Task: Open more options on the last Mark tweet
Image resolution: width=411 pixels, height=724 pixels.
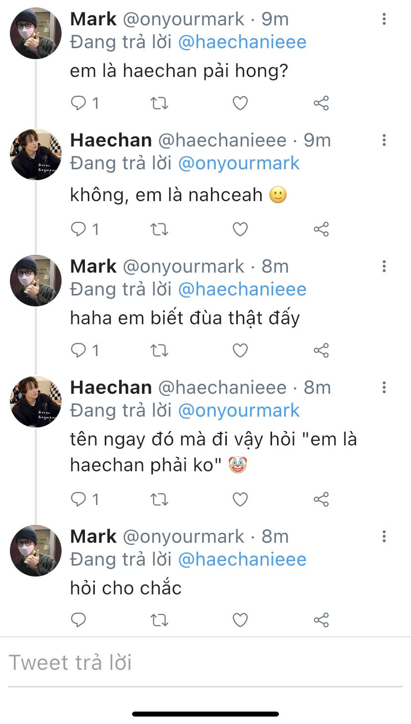Action: click(x=384, y=537)
